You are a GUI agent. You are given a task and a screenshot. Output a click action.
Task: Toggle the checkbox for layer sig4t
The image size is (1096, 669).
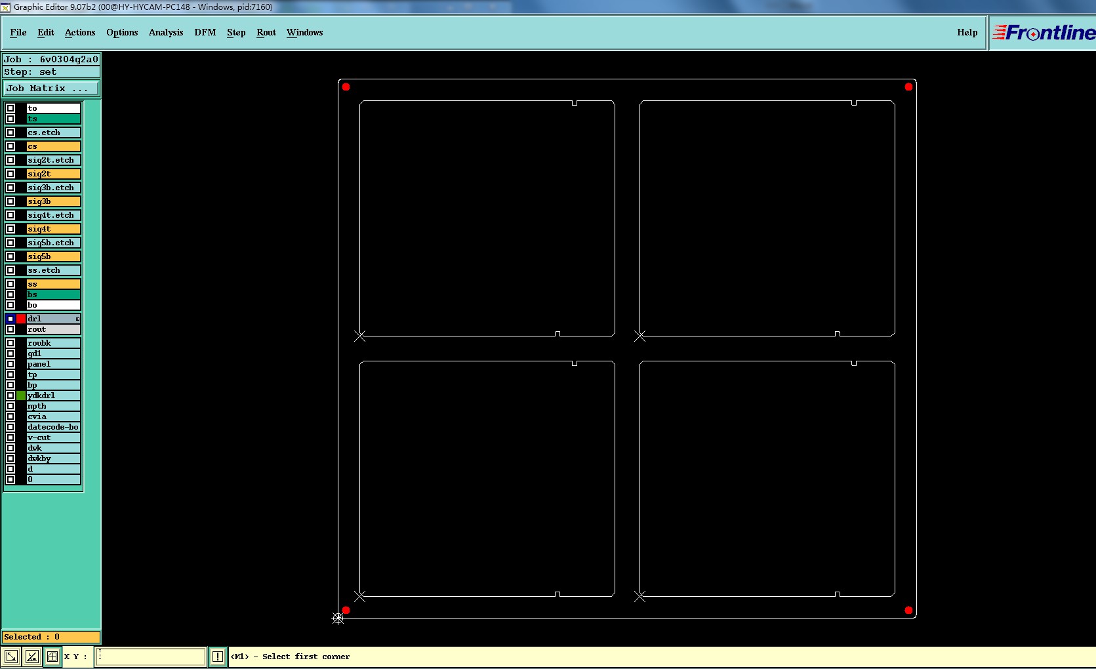tap(10, 229)
